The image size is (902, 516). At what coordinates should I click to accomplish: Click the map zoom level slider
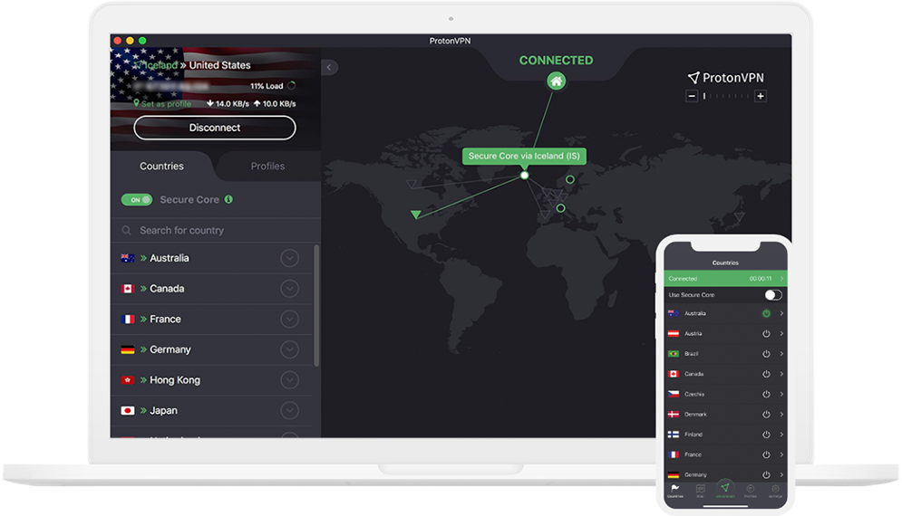[726, 96]
